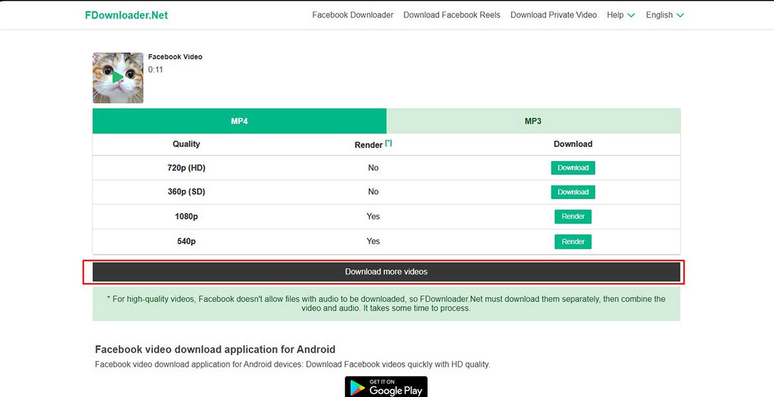
Task: Expand the Help menu
Action: point(616,14)
